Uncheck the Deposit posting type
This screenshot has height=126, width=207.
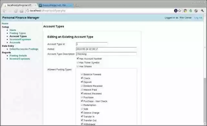[82, 82]
